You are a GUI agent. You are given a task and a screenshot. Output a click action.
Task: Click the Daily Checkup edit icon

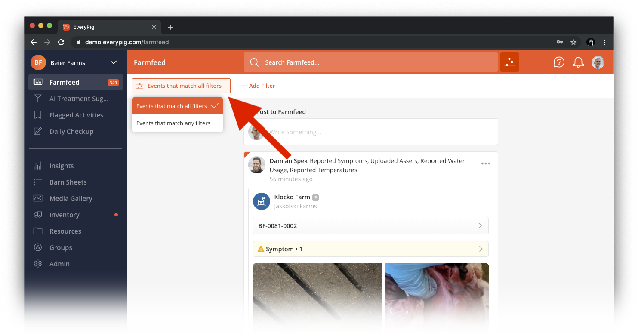click(38, 131)
